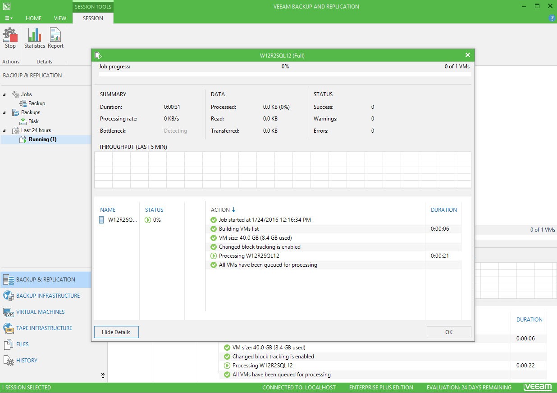Select 'VM size: 40.0 GB' row in dialog
The width and height of the screenshot is (557, 393).
pyautogui.click(x=333, y=238)
